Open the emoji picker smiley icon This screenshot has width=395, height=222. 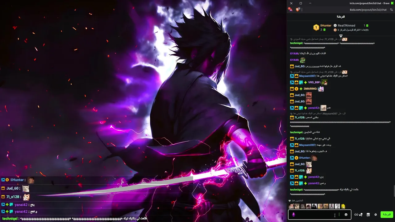coord(346,215)
